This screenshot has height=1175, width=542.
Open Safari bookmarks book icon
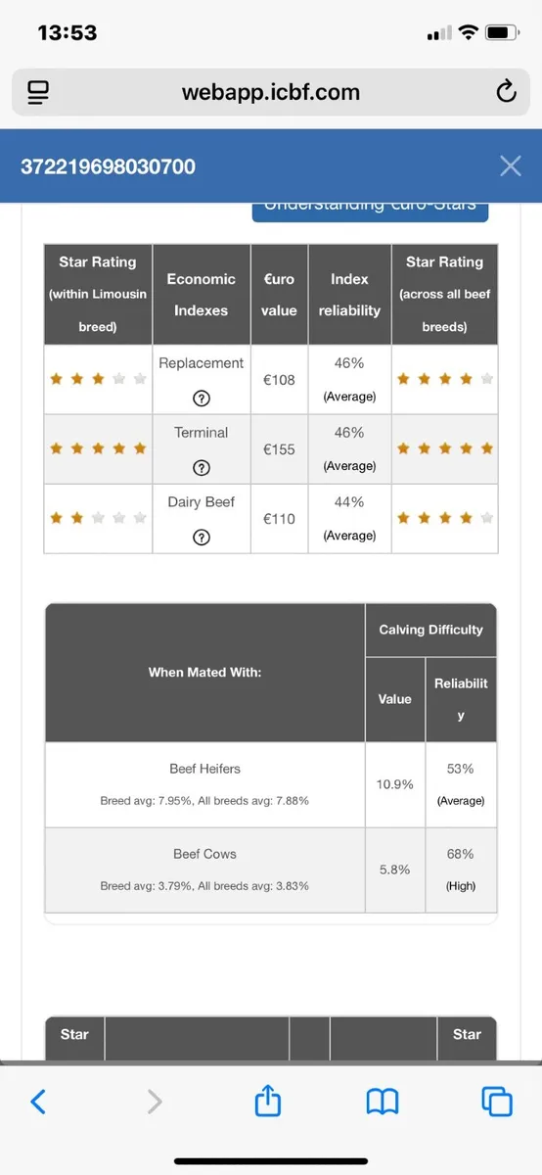[x=383, y=1102]
